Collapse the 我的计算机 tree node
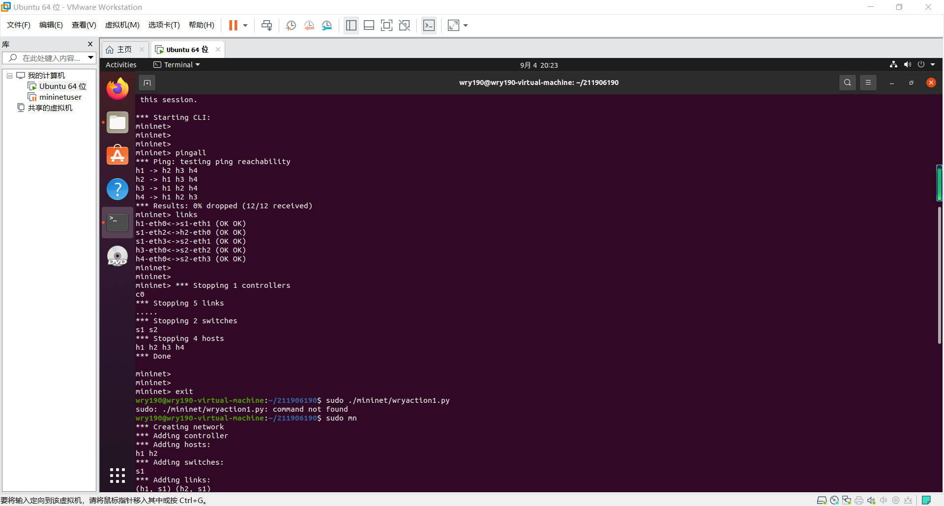 coord(9,76)
